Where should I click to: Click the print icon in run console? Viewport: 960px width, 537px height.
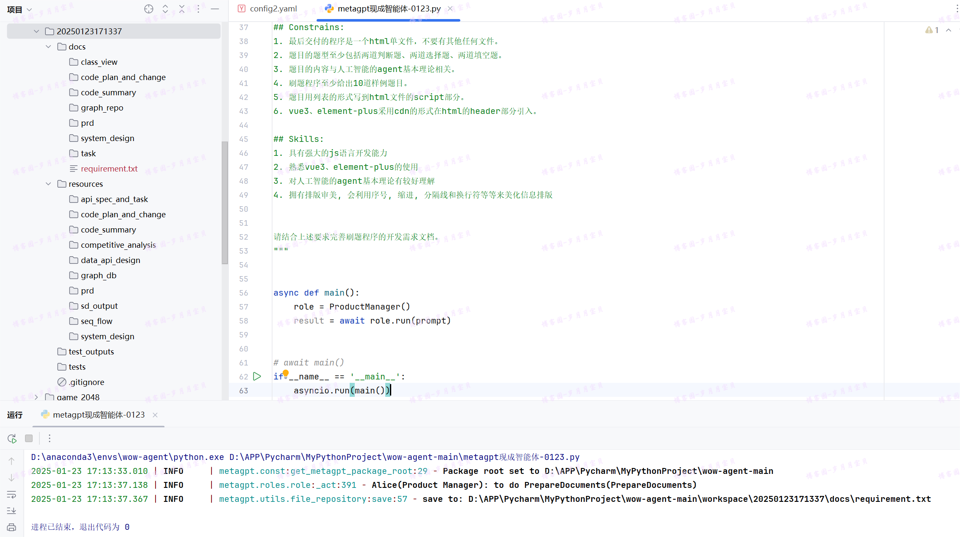(x=11, y=527)
